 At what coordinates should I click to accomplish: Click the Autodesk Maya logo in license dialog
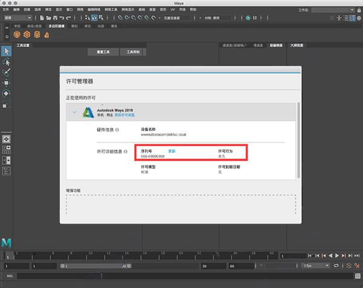88,113
